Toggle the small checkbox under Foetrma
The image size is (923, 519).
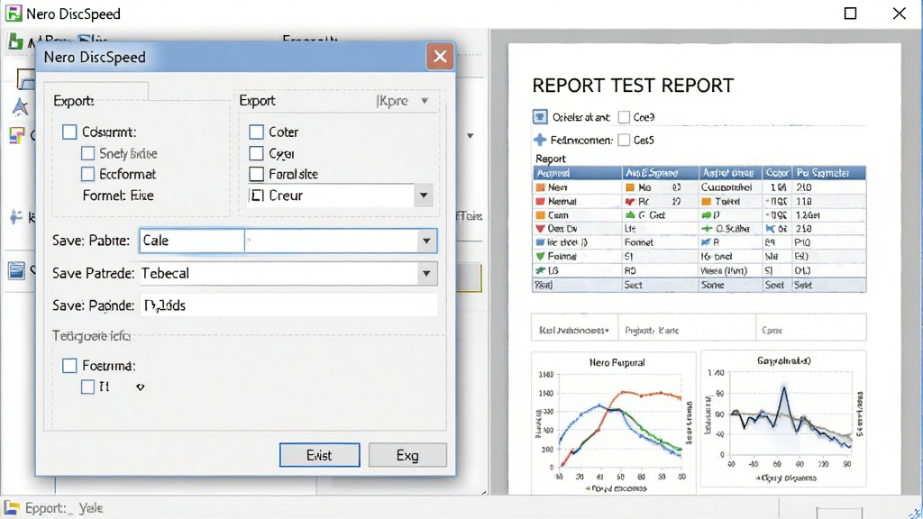[x=87, y=387]
